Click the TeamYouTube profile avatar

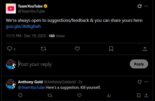click(x=11, y=9)
